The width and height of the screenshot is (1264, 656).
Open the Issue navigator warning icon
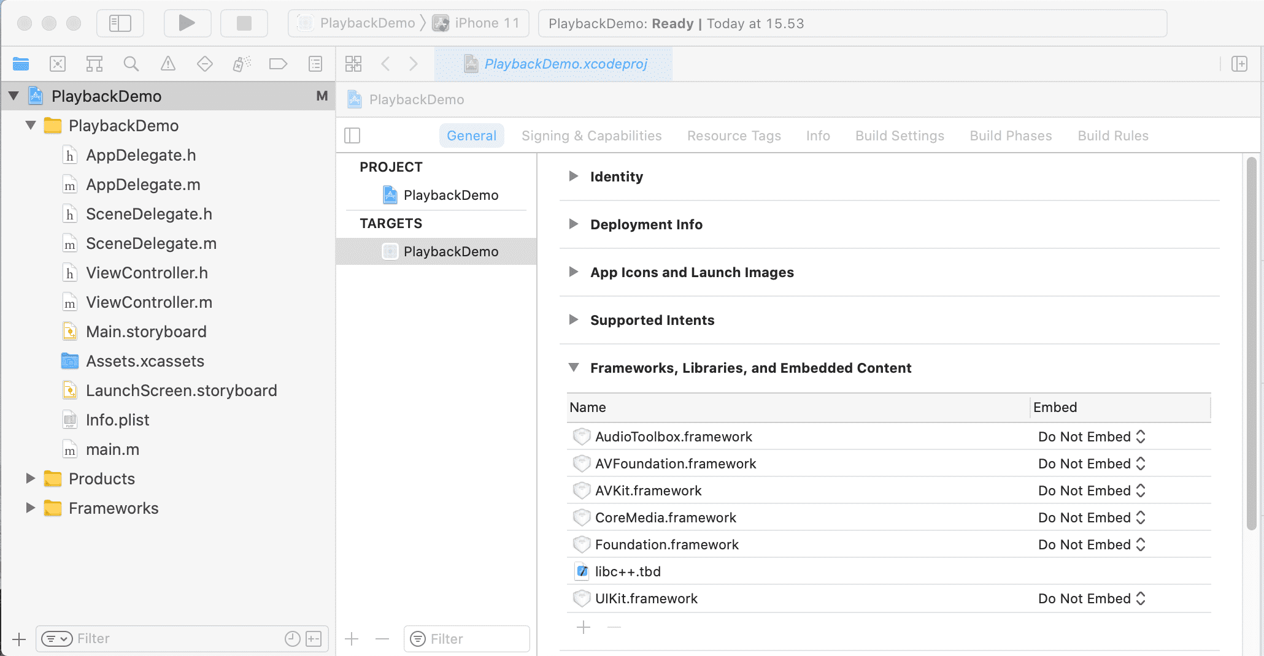[x=168, y=64]
